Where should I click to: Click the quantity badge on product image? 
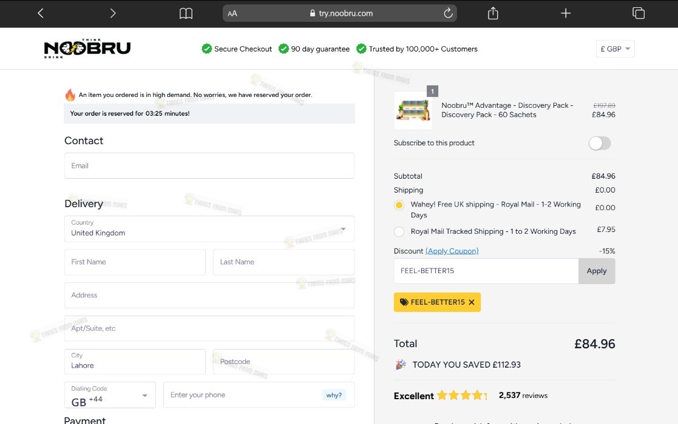point(432,91)
